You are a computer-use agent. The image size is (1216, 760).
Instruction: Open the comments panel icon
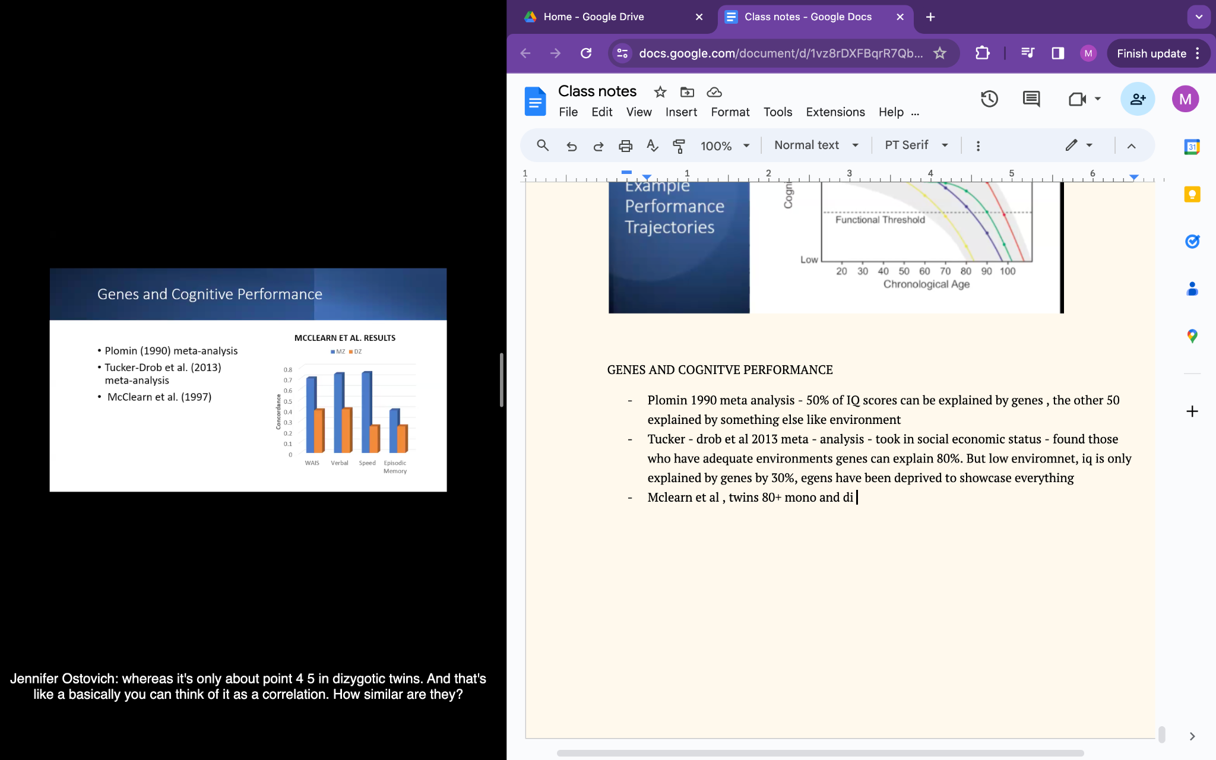pos(1031,99)
